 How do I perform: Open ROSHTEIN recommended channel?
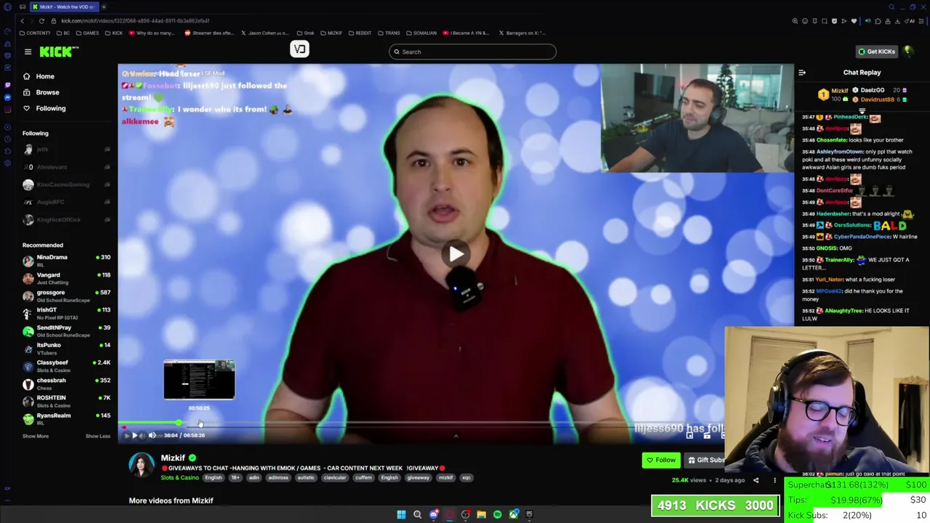pos(66,401)
